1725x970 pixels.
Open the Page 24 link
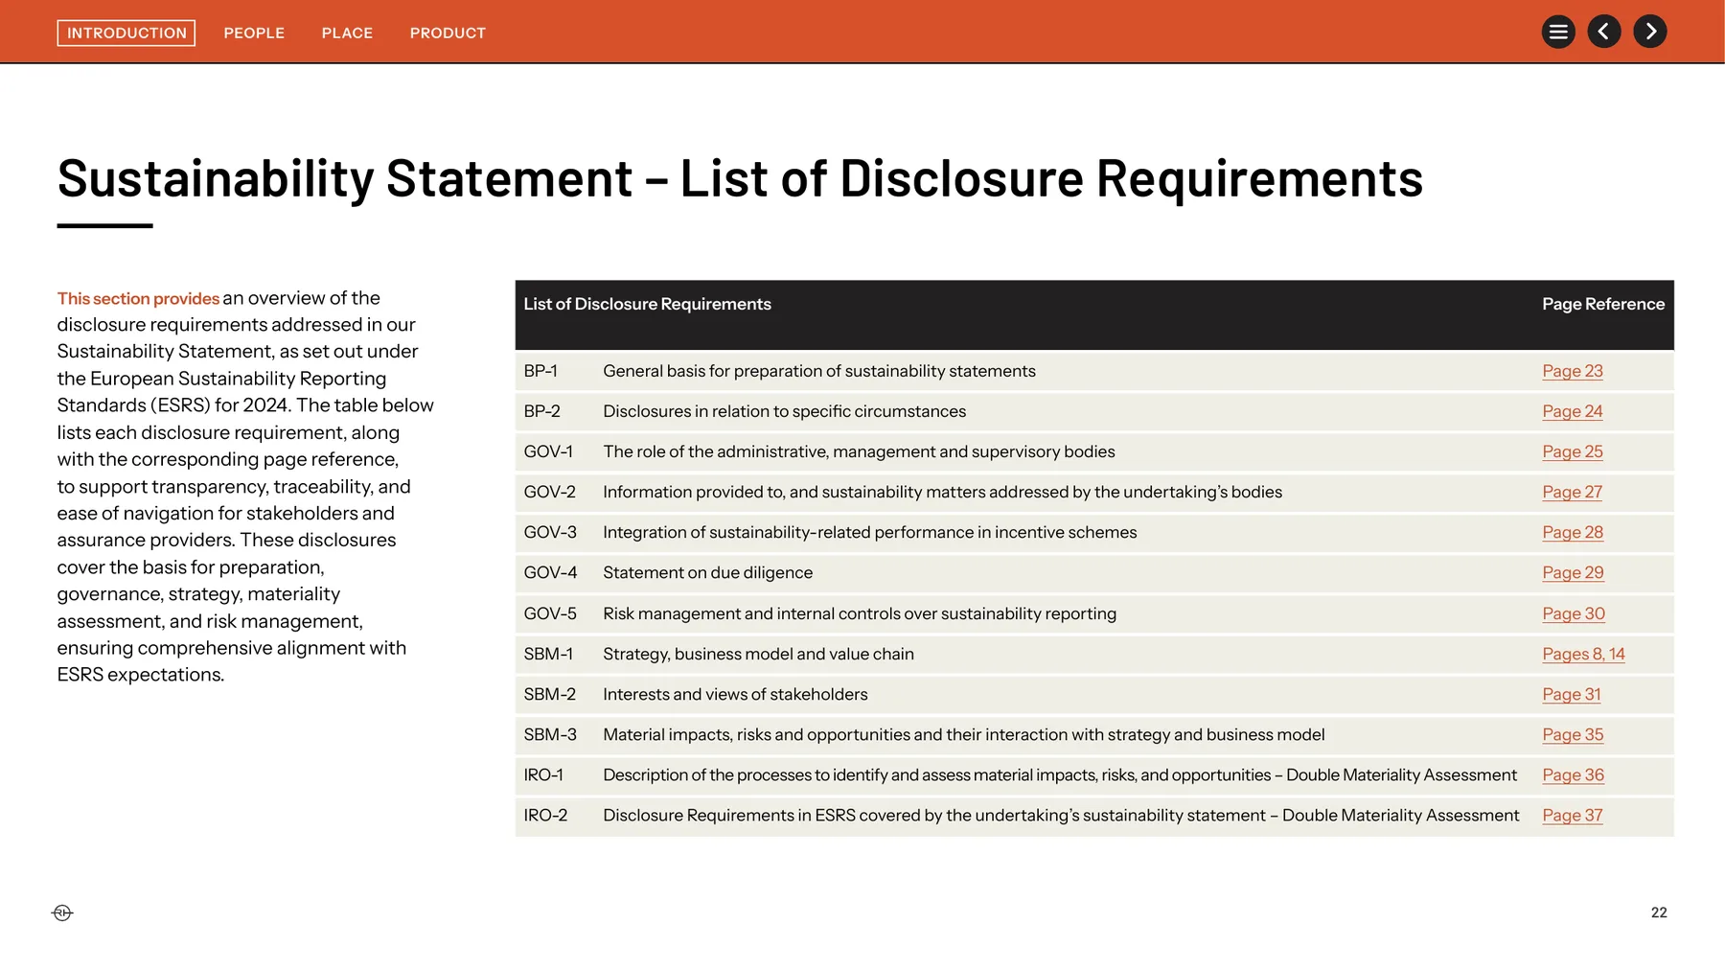(1573, 411)
